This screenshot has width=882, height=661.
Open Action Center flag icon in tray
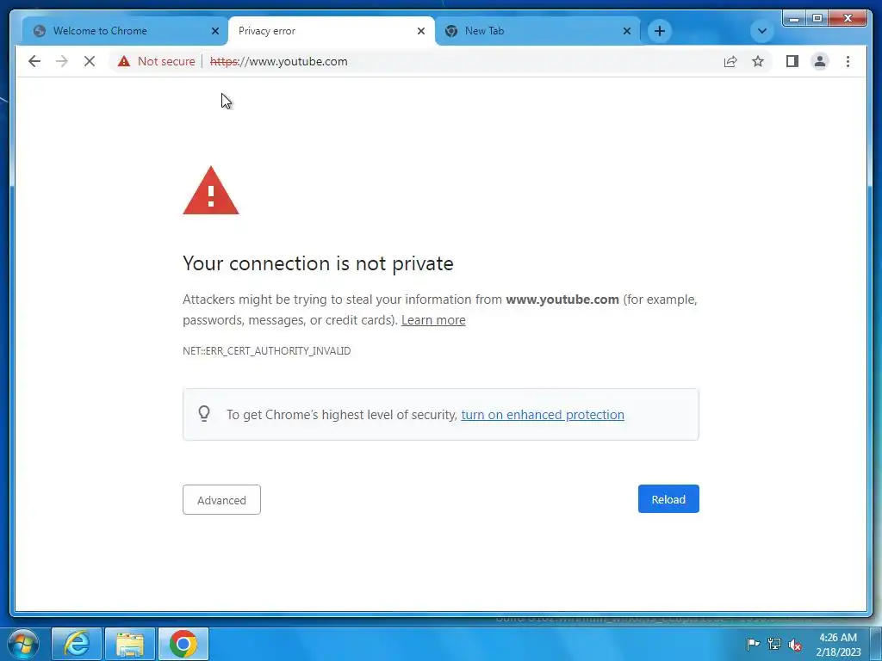[753, 644]
